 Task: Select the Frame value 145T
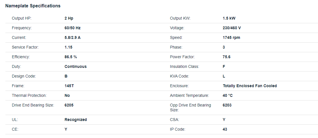[x=69, y=86]
